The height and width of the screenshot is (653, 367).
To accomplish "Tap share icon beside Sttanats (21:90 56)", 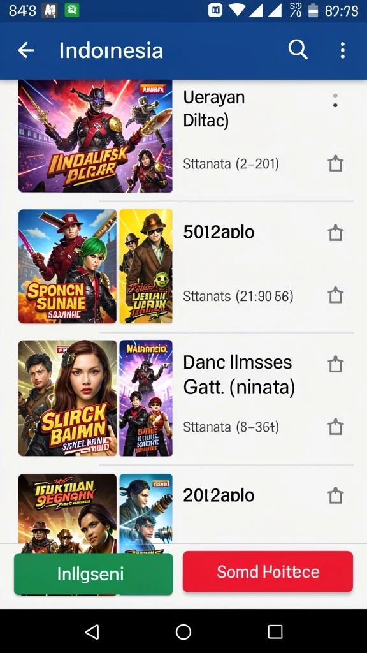I will point(335,295).
